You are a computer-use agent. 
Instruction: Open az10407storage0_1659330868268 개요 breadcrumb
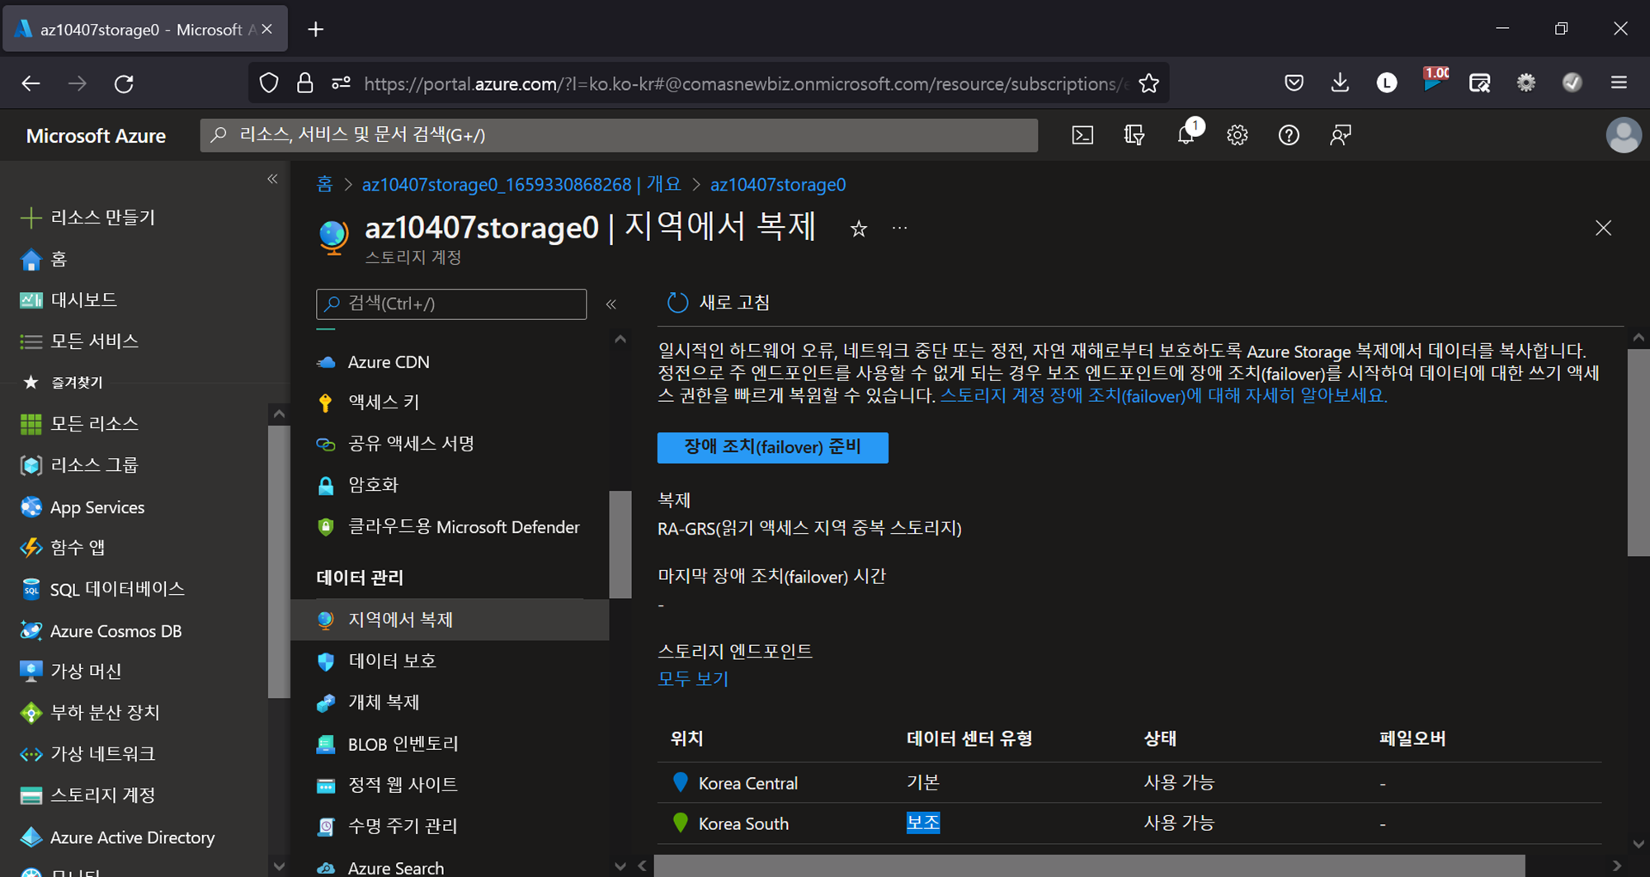(x=521, y=184)
